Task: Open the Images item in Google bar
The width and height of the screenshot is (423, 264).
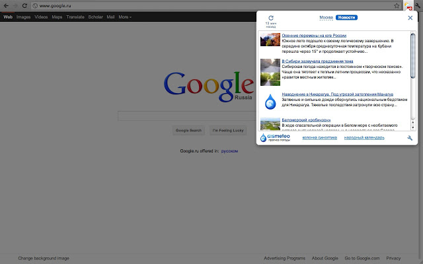Action: pos(23,16)
